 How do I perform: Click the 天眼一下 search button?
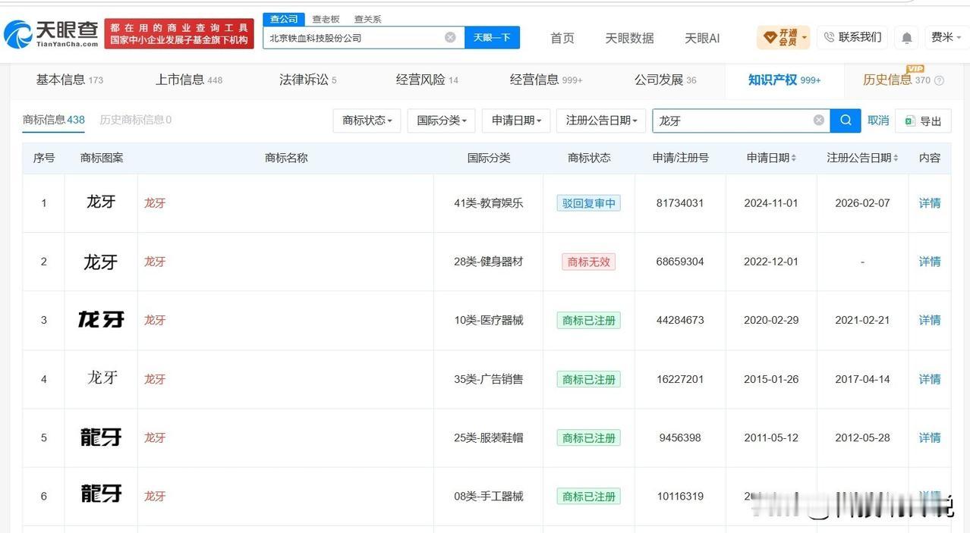(492, 37)
